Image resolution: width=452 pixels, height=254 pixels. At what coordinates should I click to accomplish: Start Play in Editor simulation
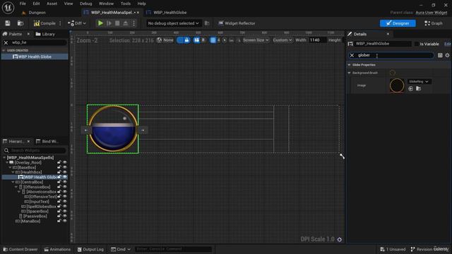tap(100, 23)
